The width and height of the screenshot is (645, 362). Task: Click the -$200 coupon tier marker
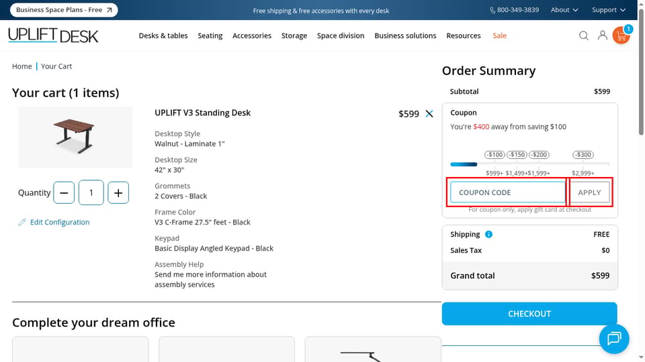point(538,155)
